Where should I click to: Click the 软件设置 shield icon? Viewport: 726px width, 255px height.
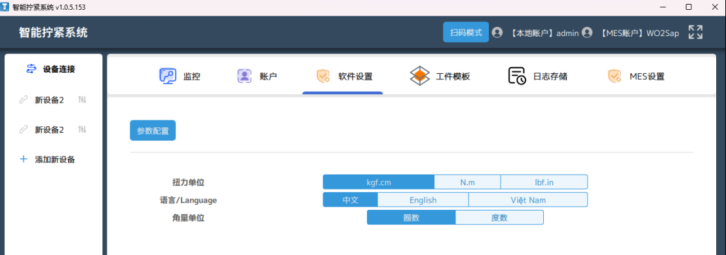coord(323,76)
